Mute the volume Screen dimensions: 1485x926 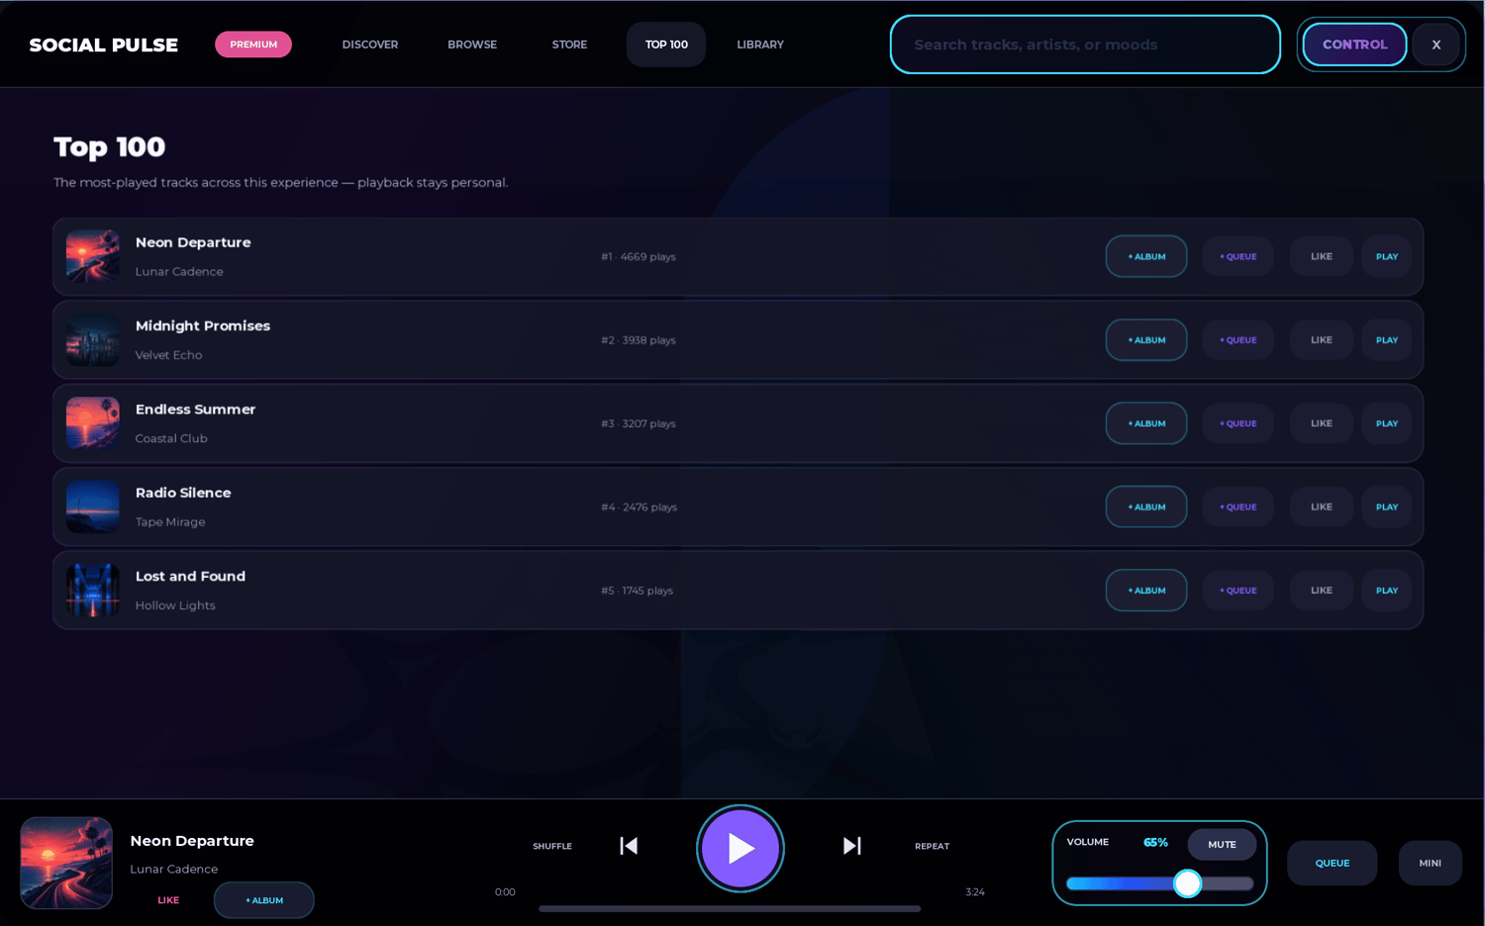pos(1222,844)
